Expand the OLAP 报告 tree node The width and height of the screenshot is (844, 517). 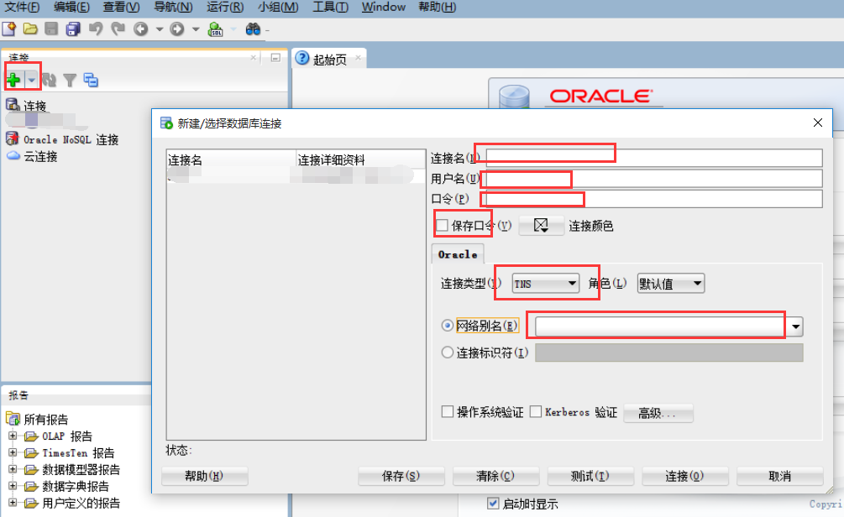13,436
